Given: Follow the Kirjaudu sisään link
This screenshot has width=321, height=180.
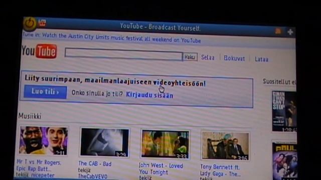Looking at the screenshot, I should (x=149, y=95).
